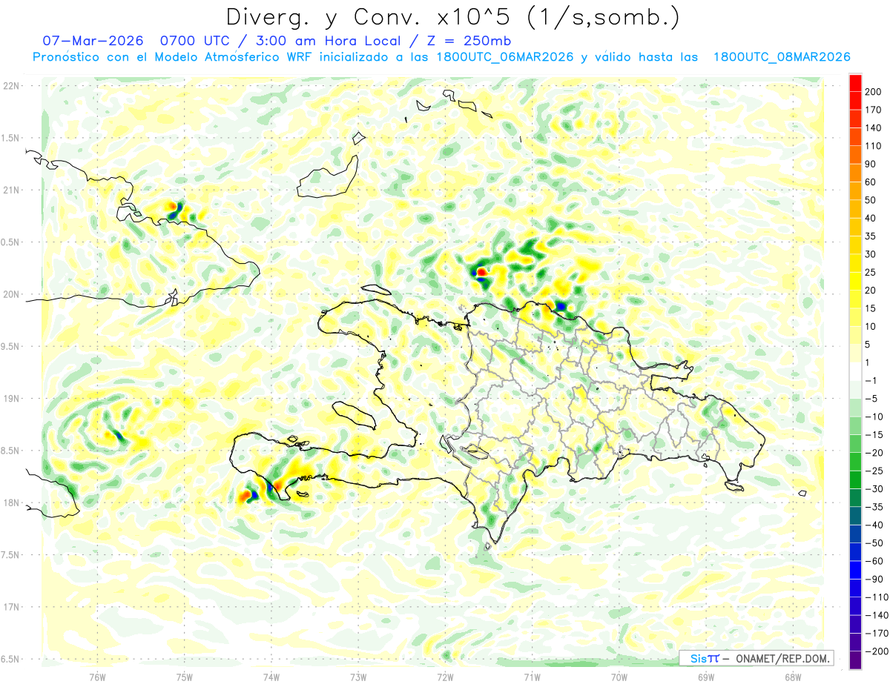Click the '71W' longitude label

pyautogui.click(x=532, y=677)
